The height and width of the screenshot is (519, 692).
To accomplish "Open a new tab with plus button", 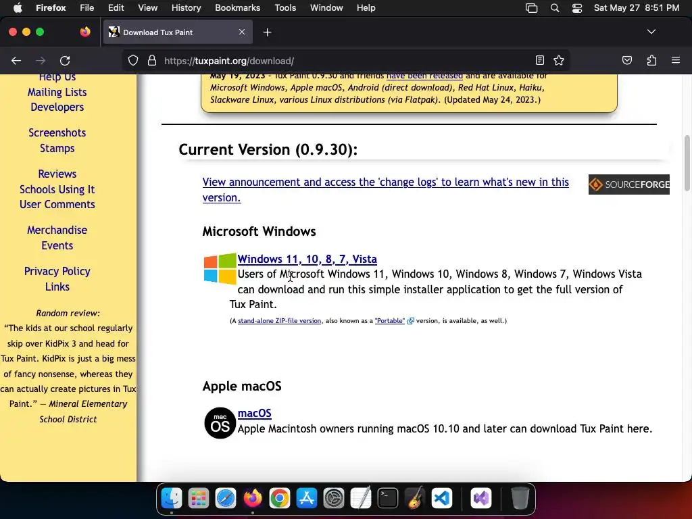I will click(x=267, y=32).
